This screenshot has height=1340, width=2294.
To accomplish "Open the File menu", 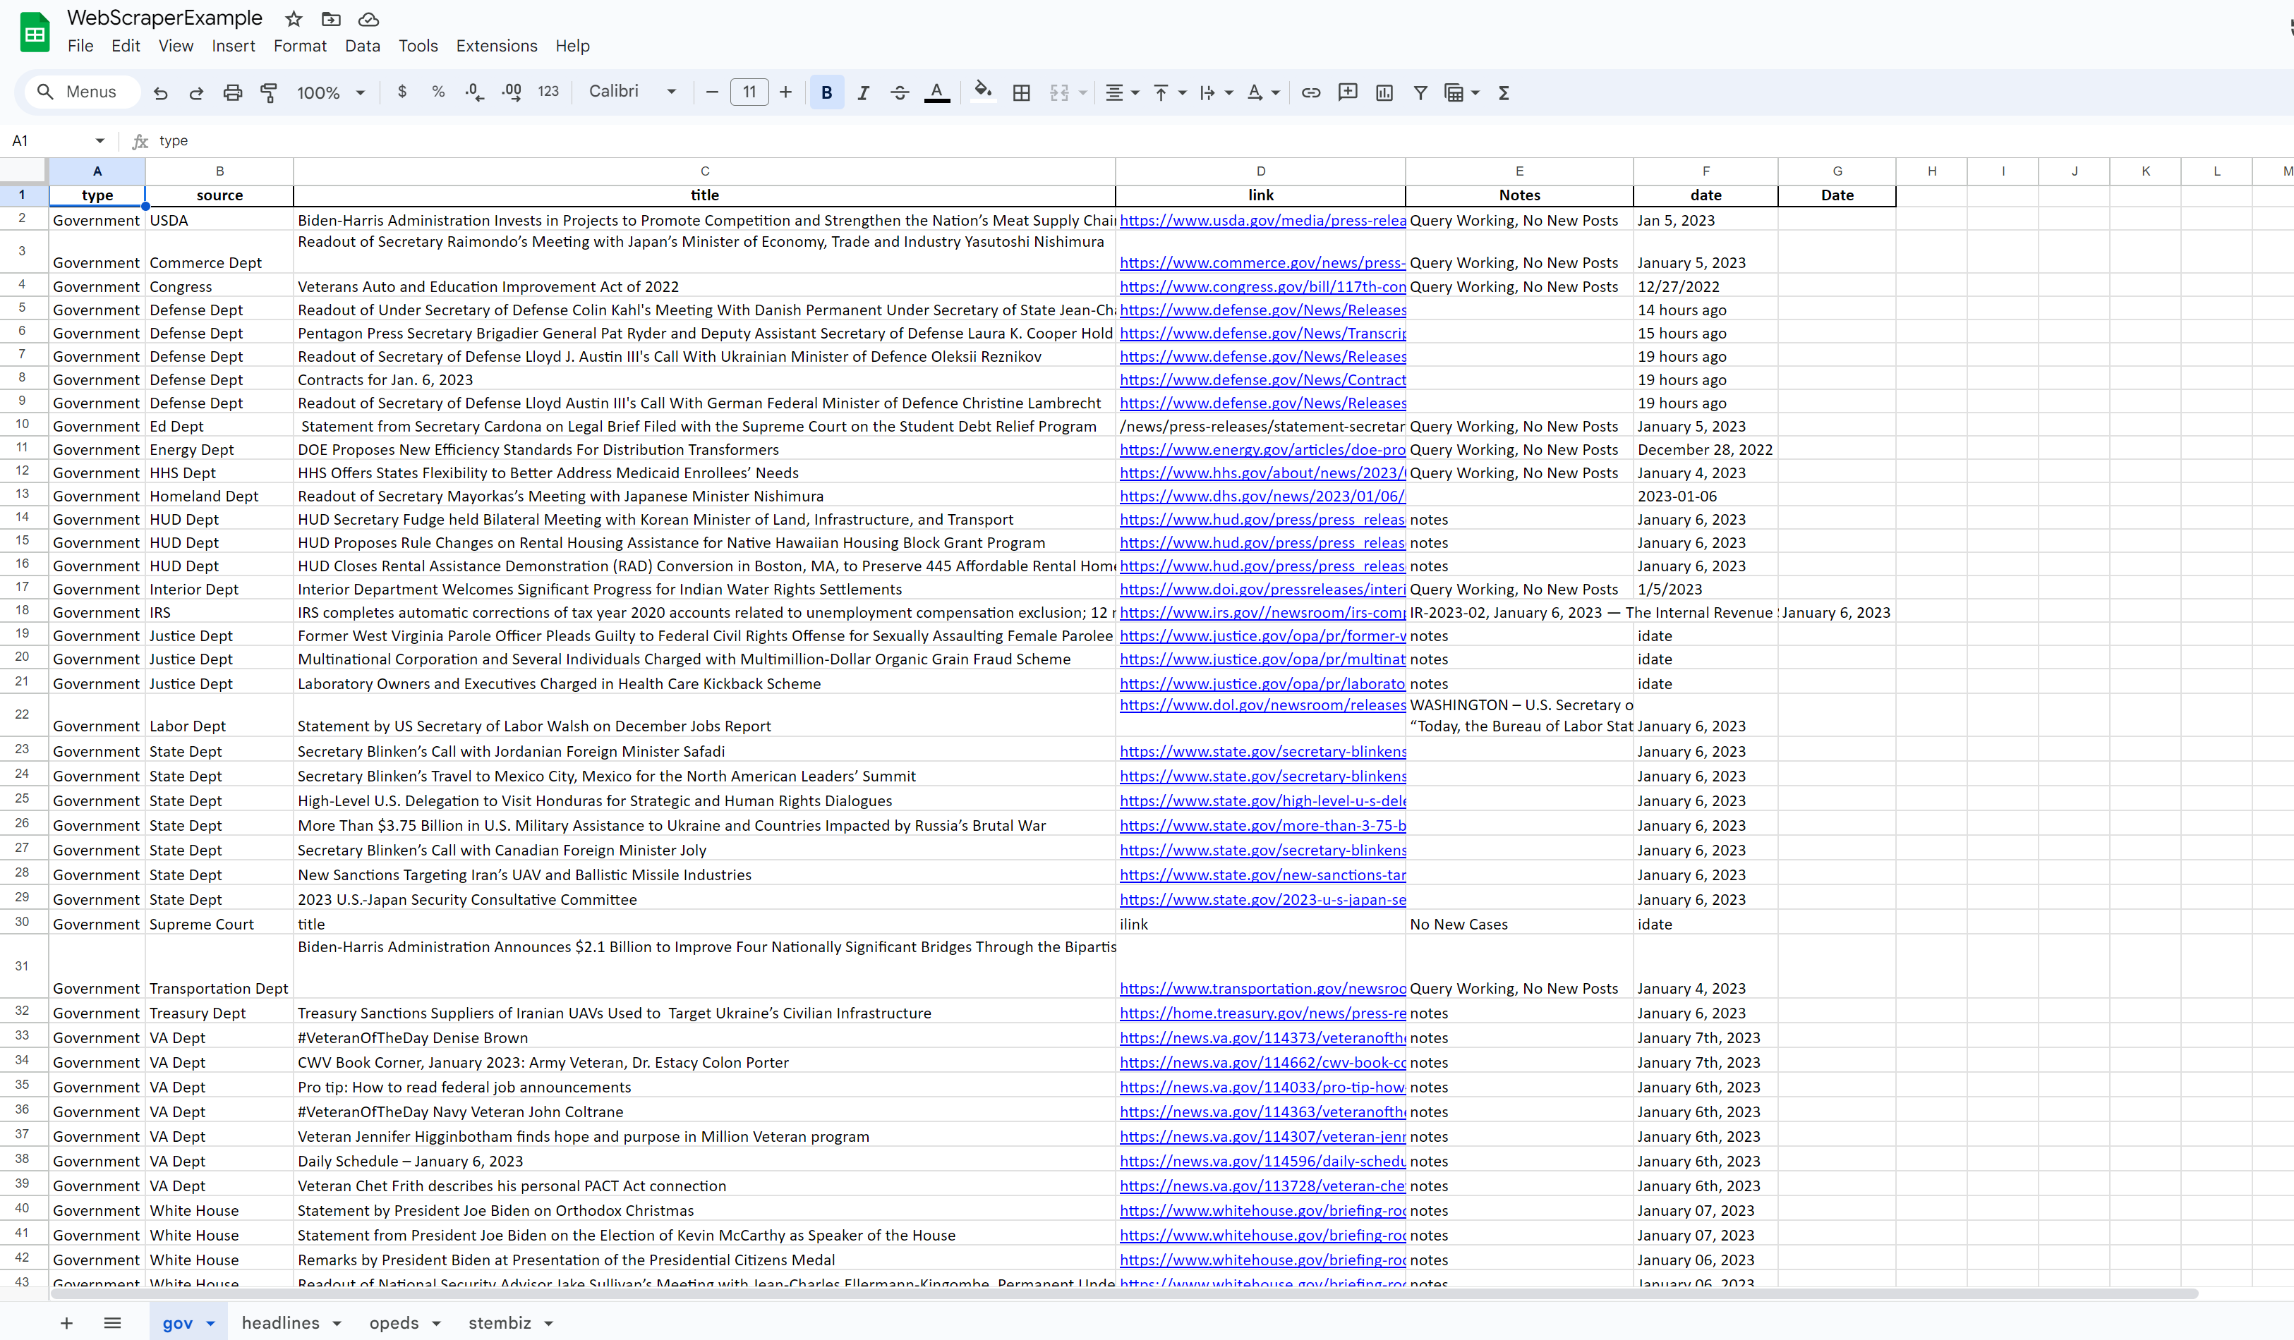I will click(80, 45).
